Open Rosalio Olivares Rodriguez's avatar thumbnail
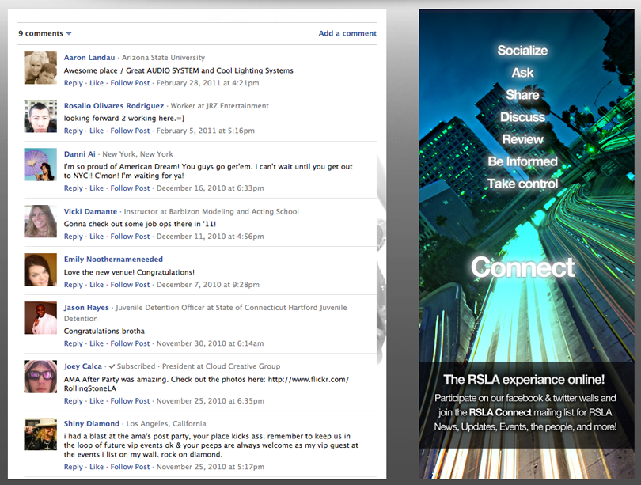 [40, 116]
